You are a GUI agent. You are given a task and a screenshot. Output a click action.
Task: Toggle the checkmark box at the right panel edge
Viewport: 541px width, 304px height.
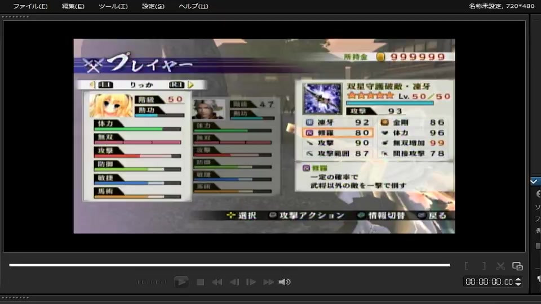tap(535, 181)
